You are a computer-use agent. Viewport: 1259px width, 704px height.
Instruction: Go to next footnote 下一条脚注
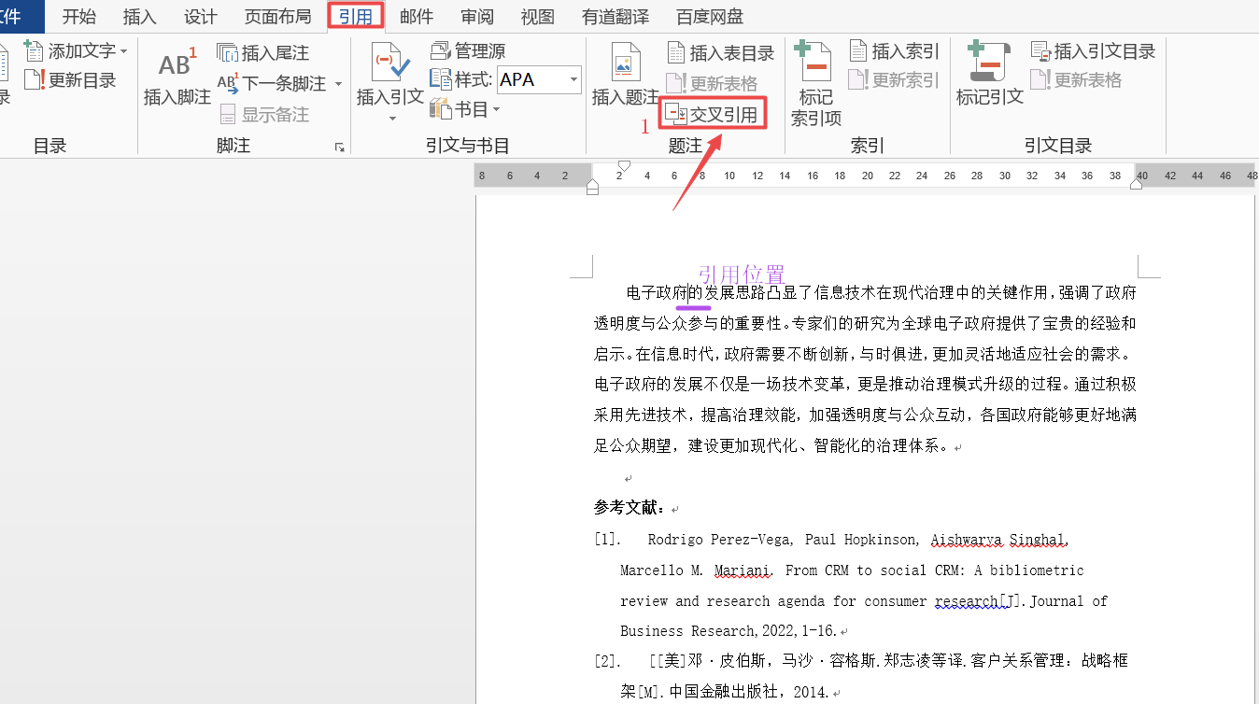272,84
